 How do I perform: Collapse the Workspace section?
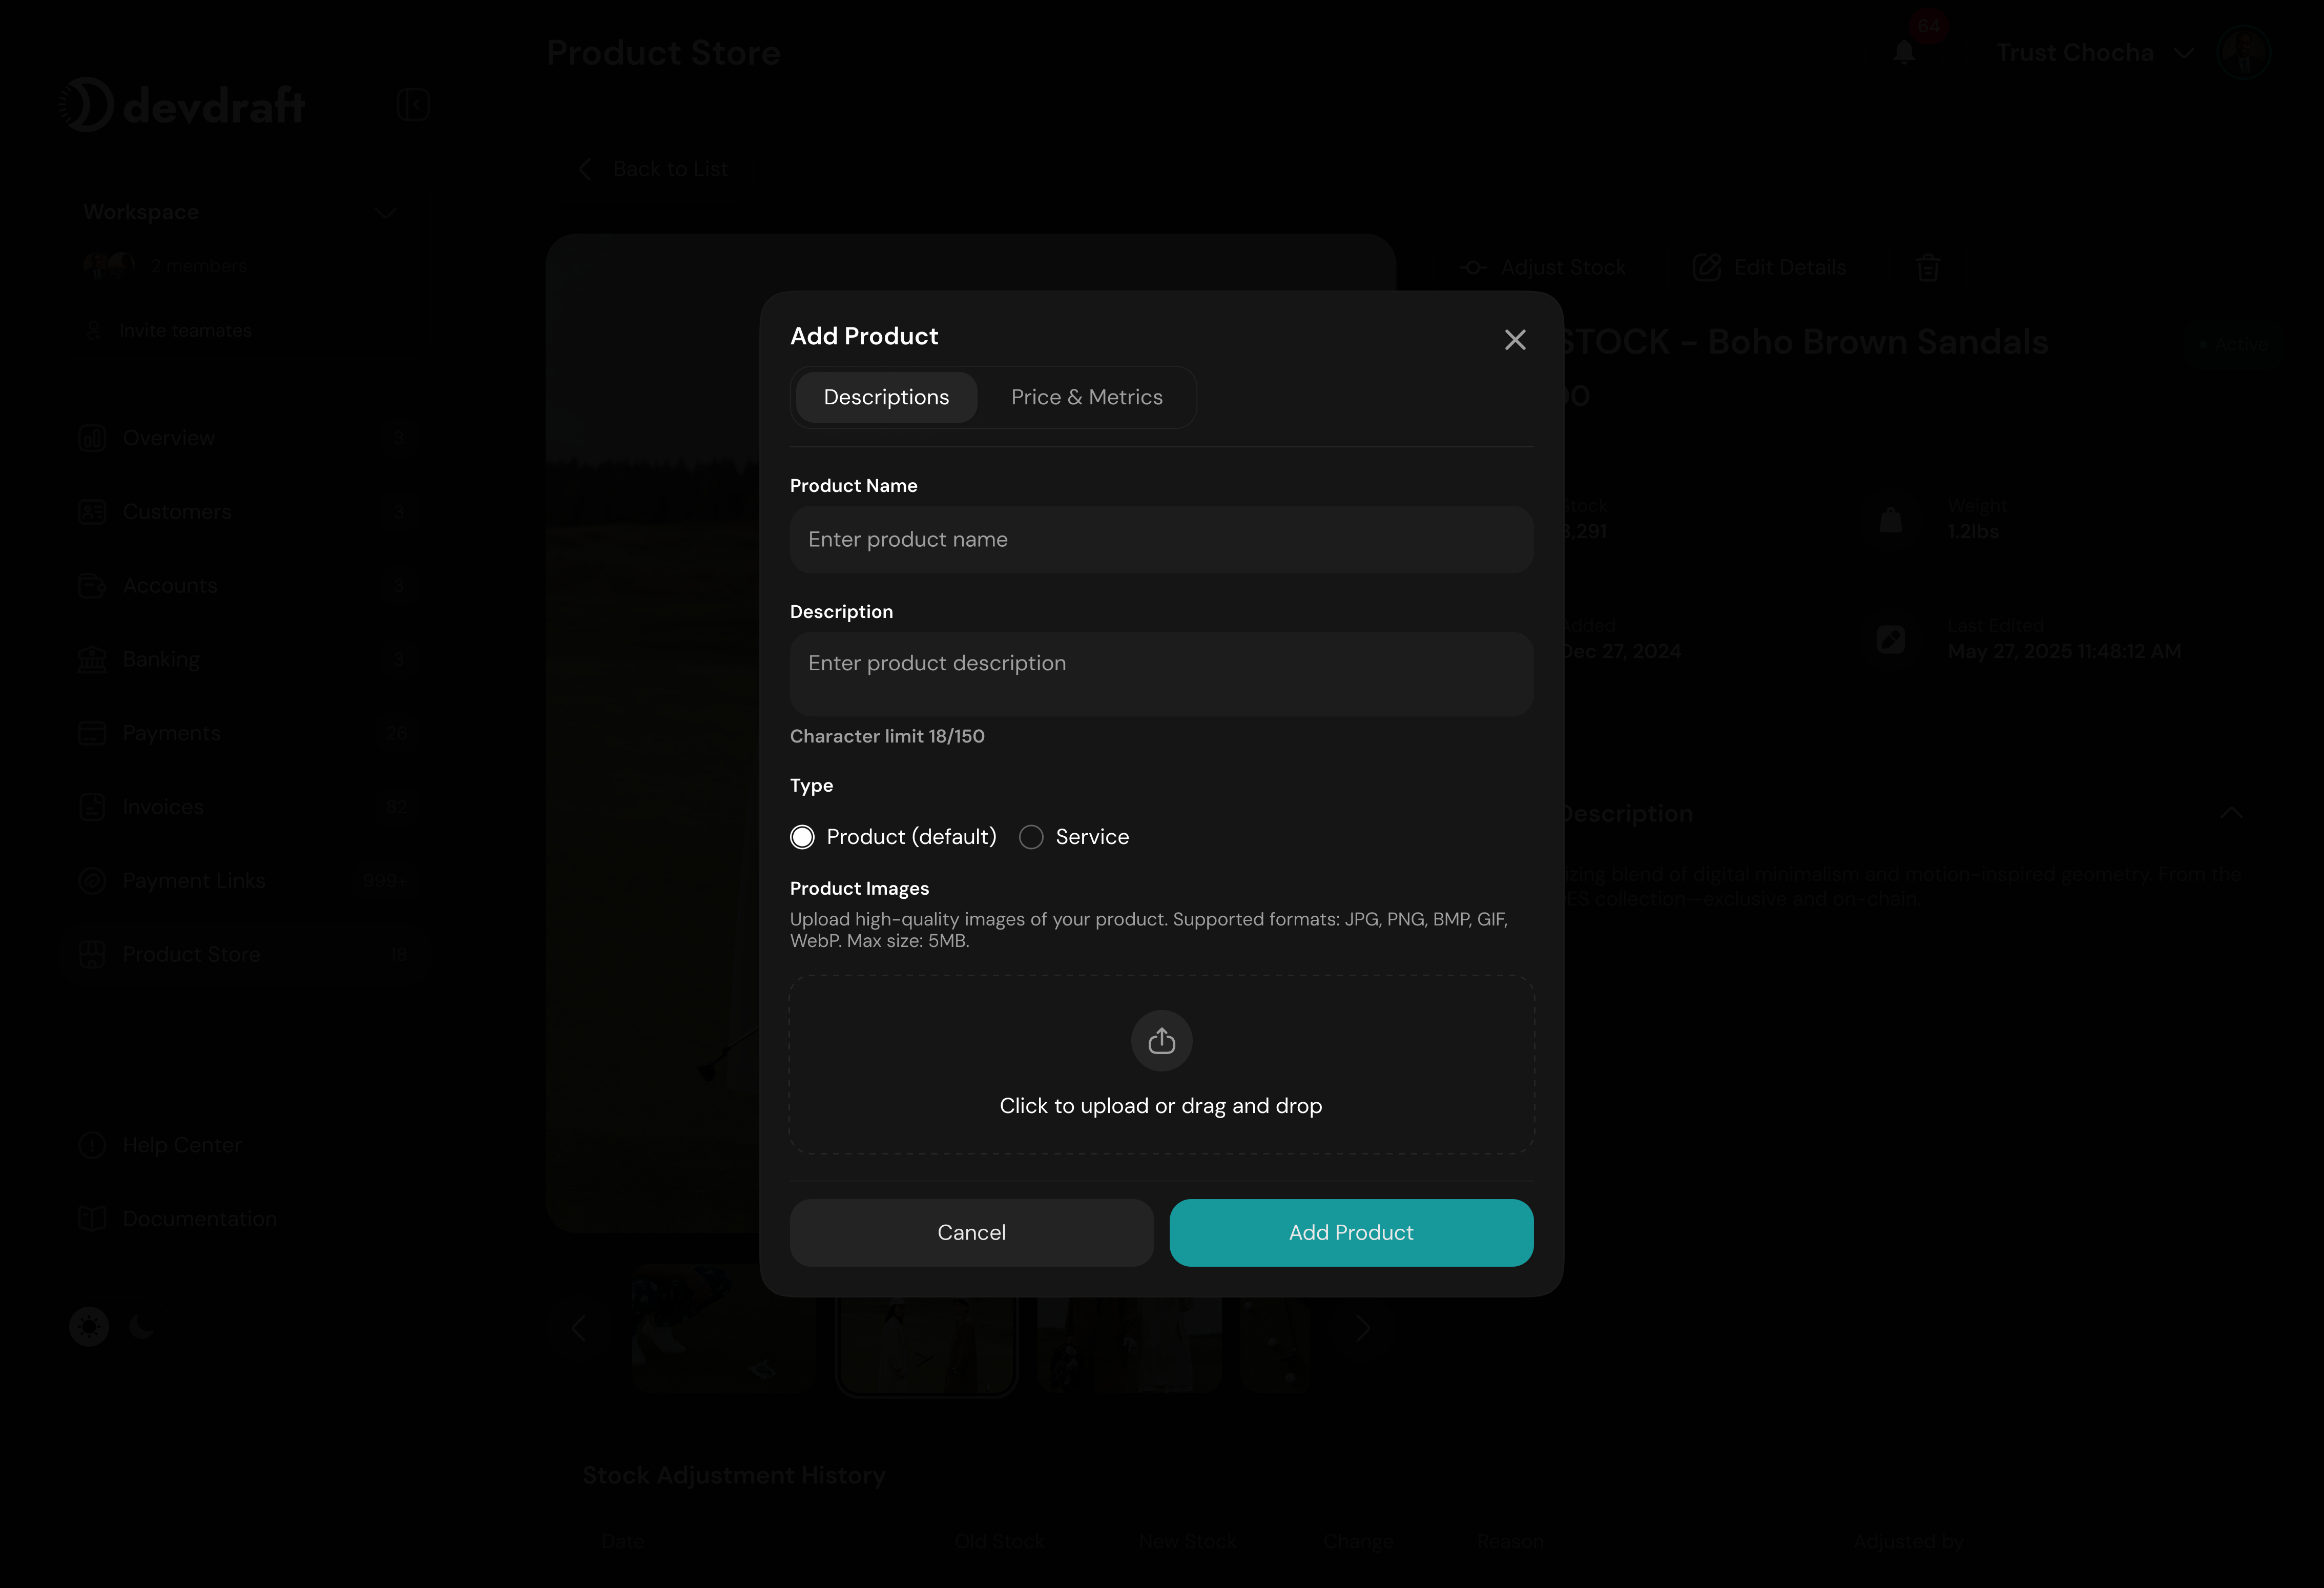tap(386, 212)
